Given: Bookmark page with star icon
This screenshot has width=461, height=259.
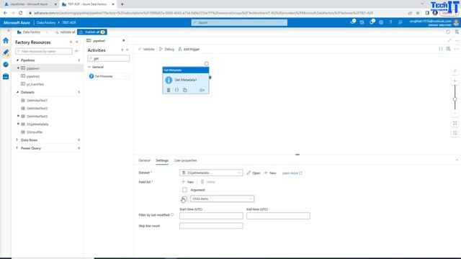Looking at the screenshot, I should (418, 13).
